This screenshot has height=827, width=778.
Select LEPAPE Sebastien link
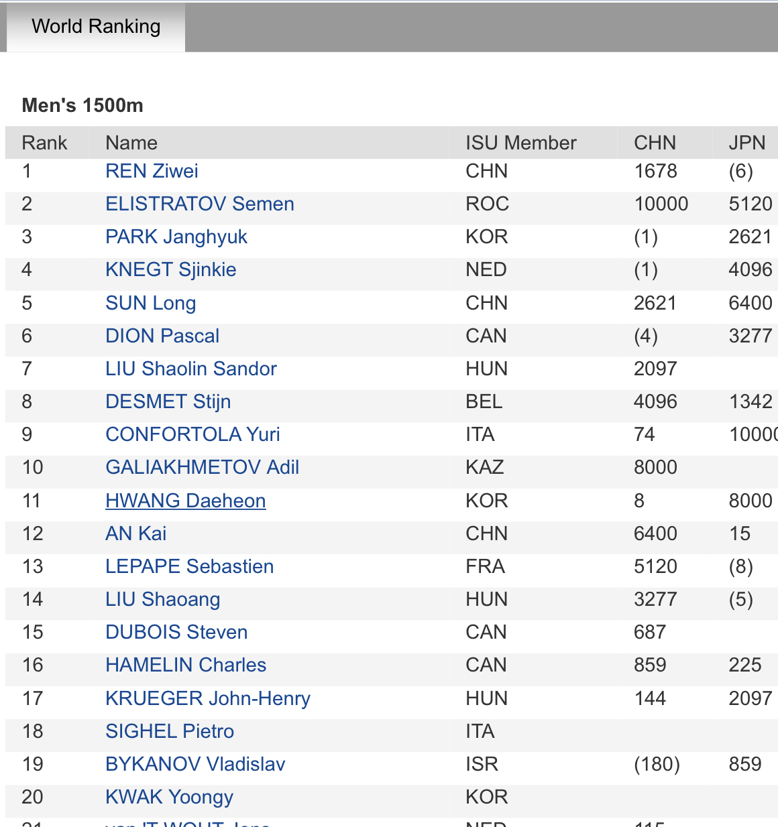point(189,566)
